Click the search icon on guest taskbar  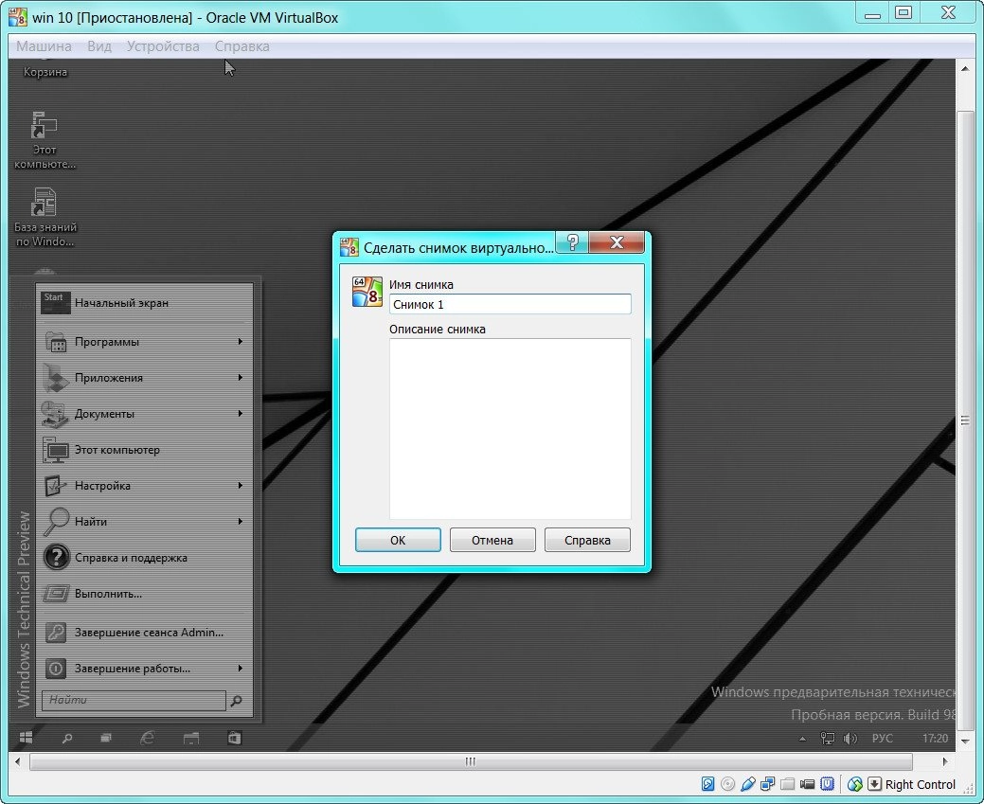(x=67, y=738)
